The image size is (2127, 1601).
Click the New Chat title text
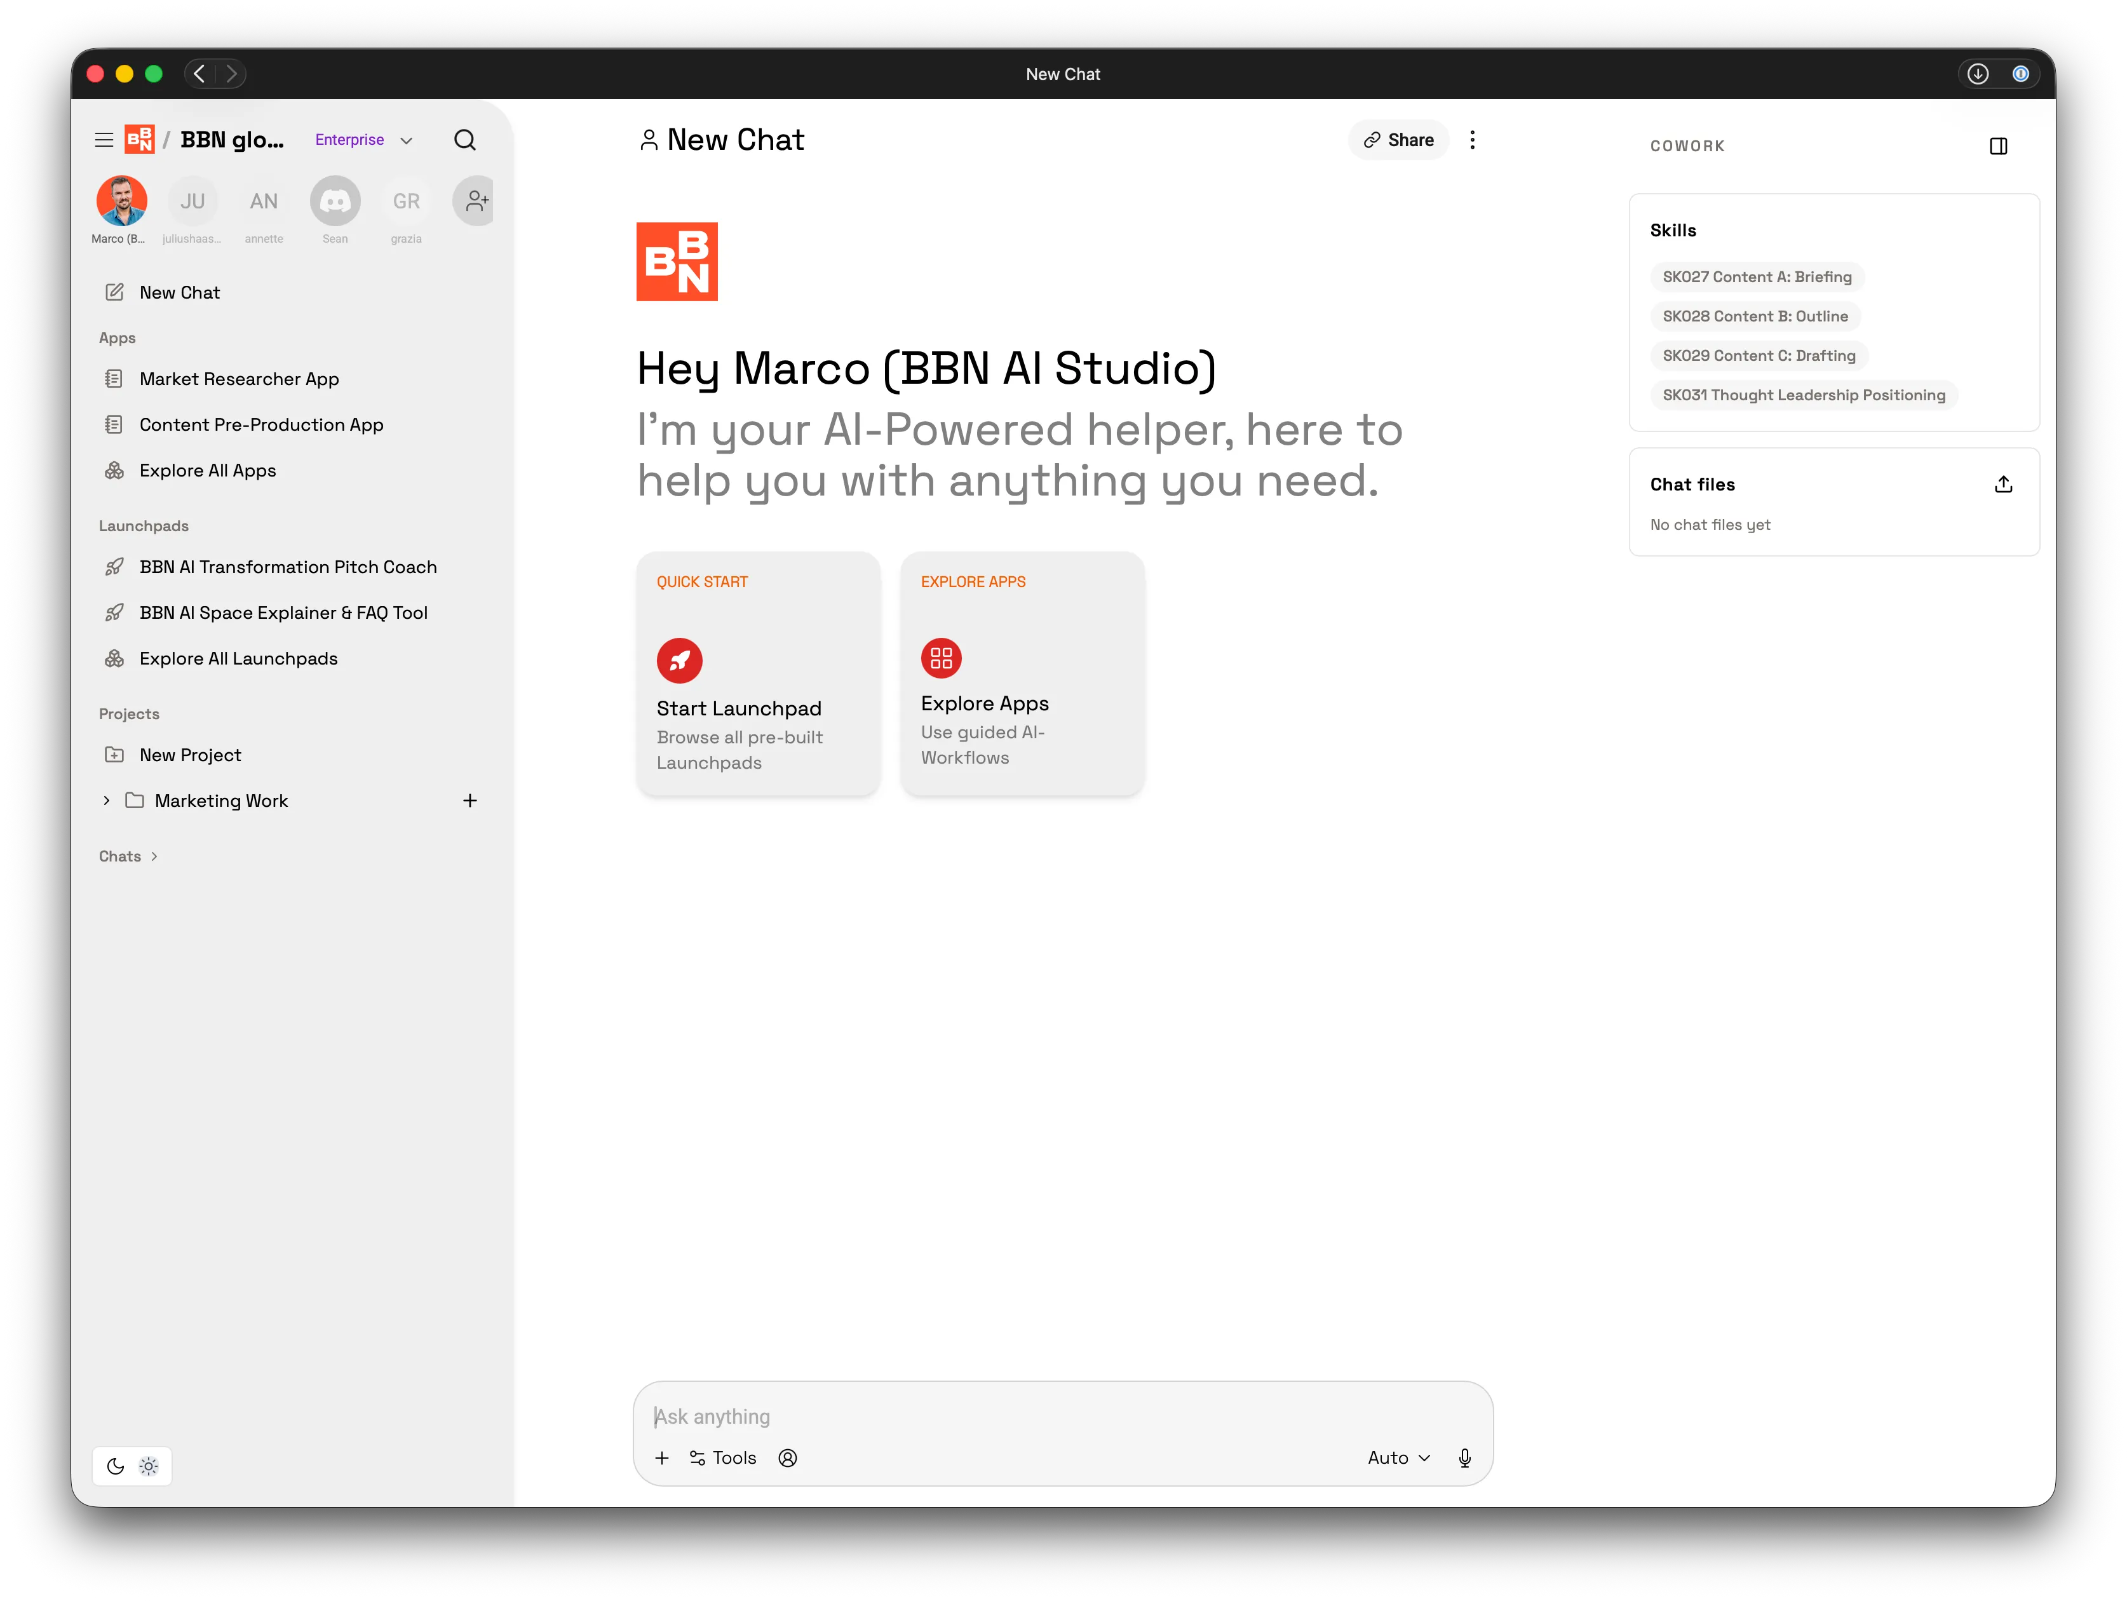[736, 140]
